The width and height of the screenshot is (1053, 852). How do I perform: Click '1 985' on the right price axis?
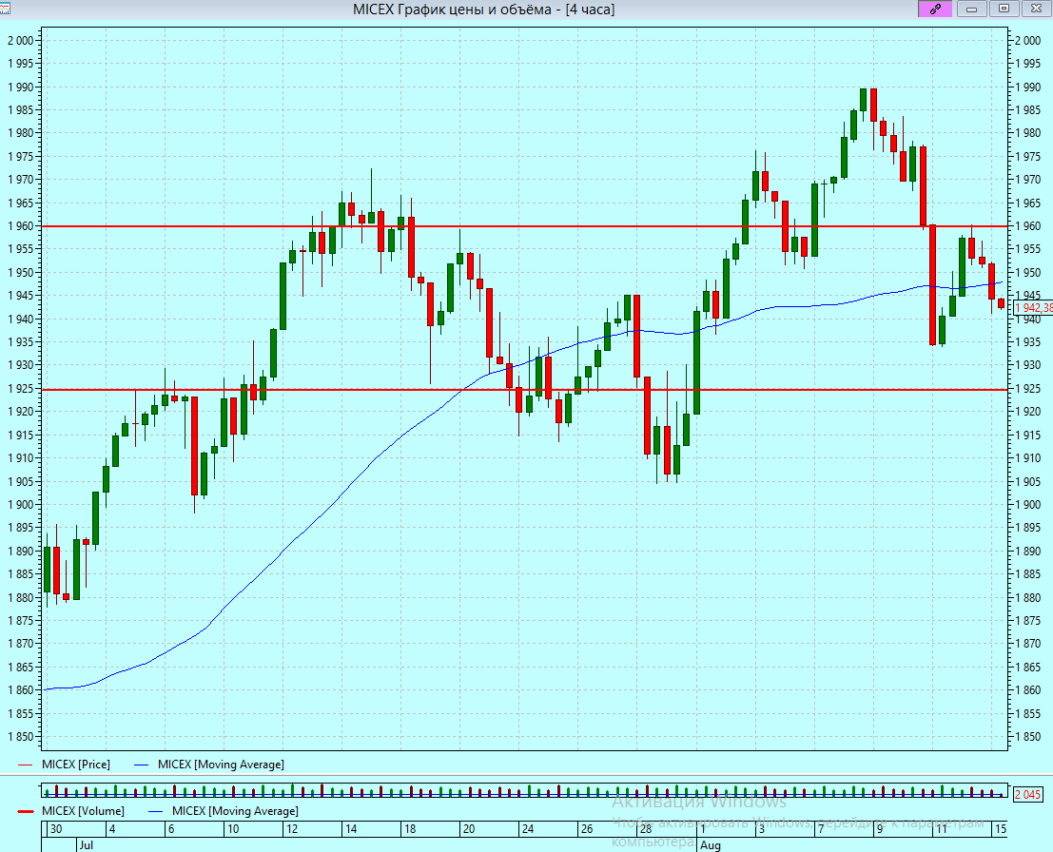click(1027, 110)
